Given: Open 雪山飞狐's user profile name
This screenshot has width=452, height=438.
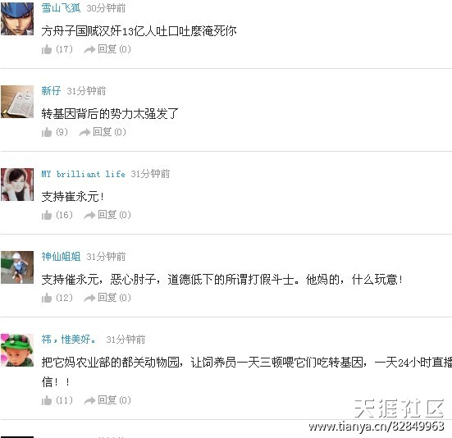Looking at the screenshot, I should pos(61,8).
